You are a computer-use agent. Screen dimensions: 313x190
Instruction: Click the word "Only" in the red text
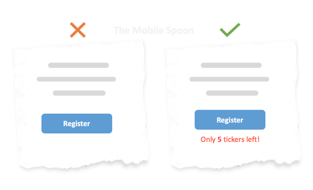tap(208, 140)
